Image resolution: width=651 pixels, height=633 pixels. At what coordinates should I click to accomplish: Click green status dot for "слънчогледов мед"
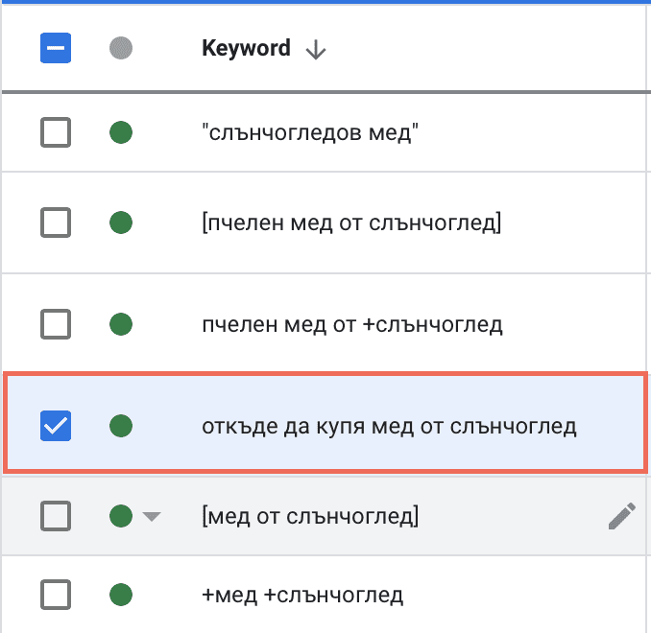tap(121, 132)
